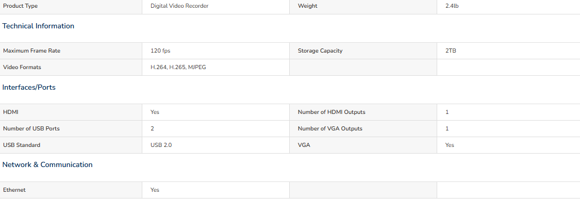Select the Storage Capacity label
Viewport: 580px width, 199px height.
tap(320, 51)
